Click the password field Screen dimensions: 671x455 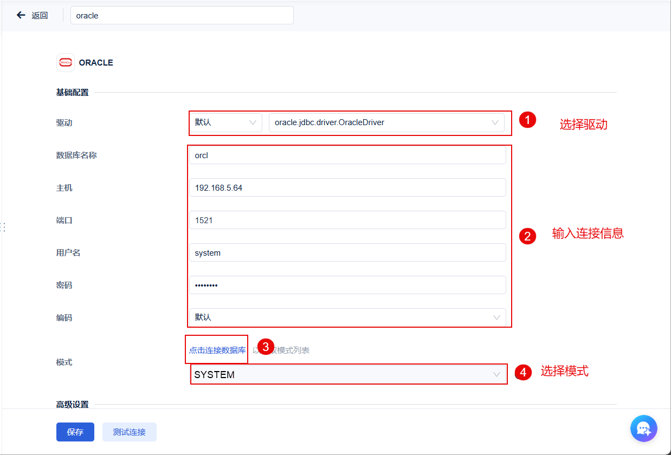(347, 285)
